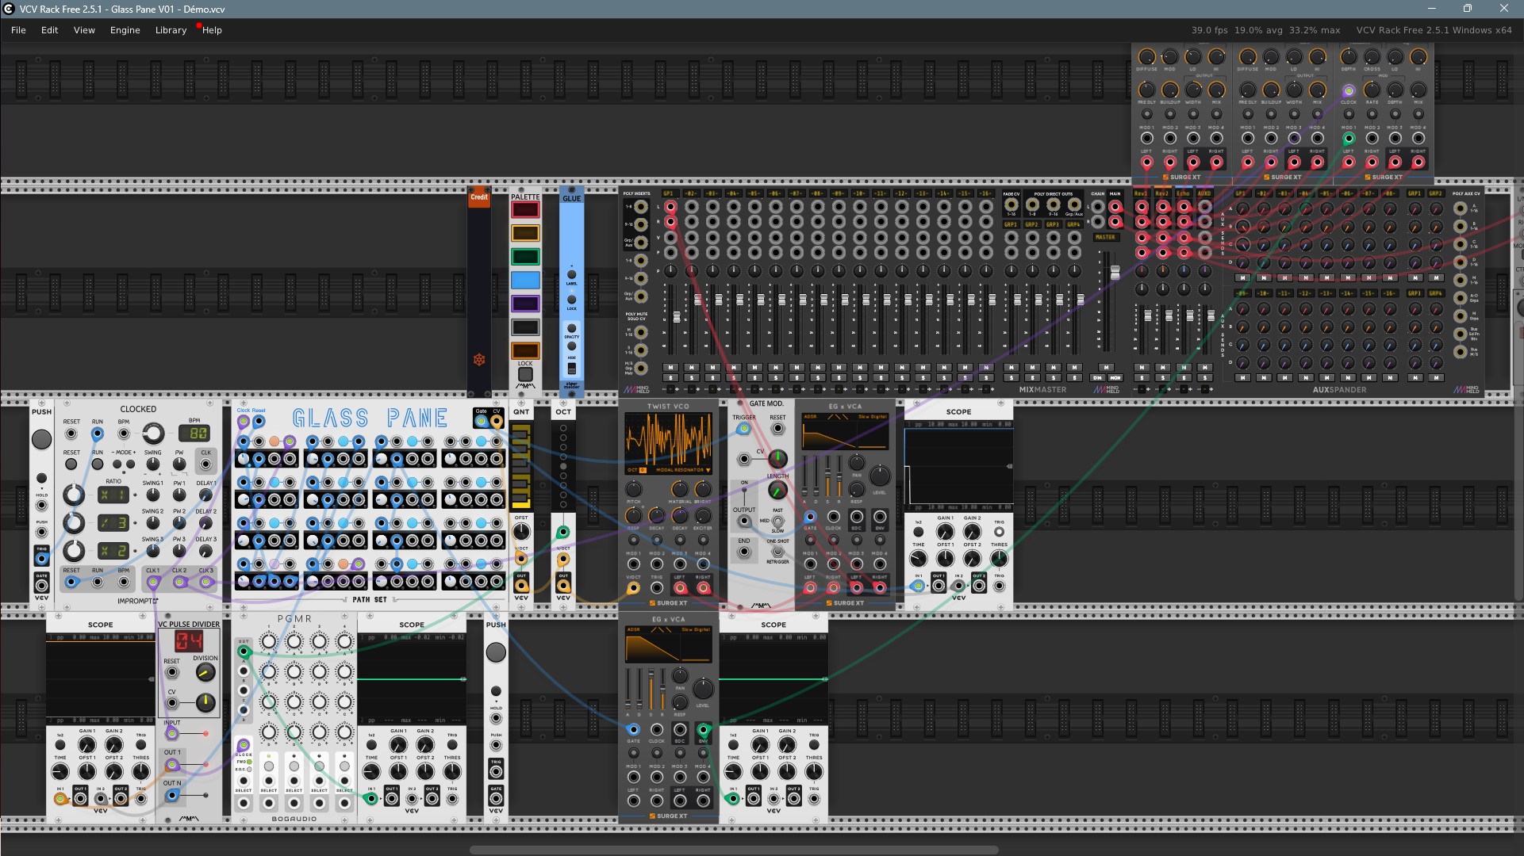Open the Engine menu

(125, 30)
